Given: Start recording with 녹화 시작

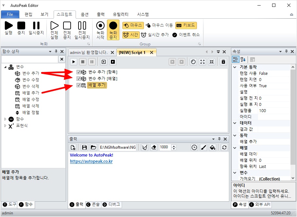Looking at the screenshot, I should pos(100,30).
